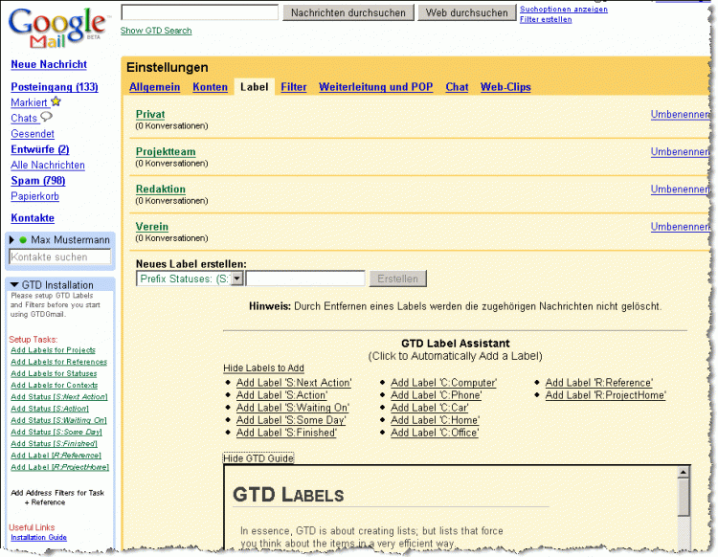Open the Prefix Statuses dropdown
This screenshot has width=718, height=557.
click(236, 278)
